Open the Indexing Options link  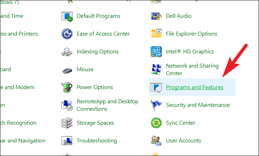point(98,52)
